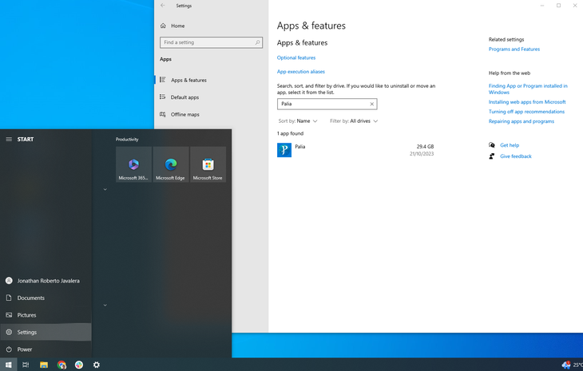Switch to Settings gear on the taskbar
Screen dimensions: 583x371
[97, 365]
